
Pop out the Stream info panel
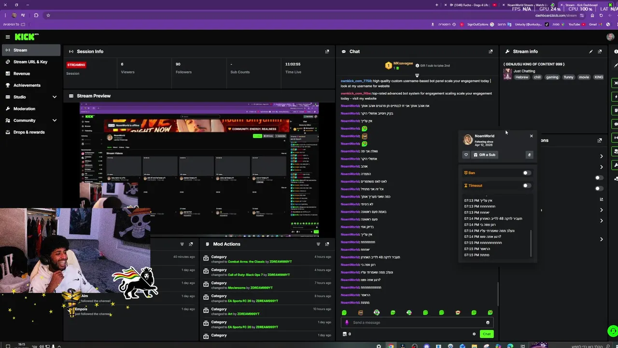600,51
